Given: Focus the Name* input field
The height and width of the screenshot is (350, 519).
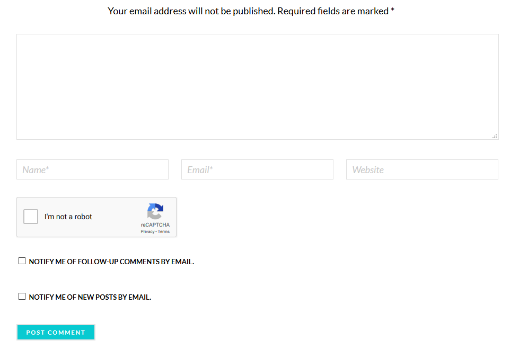Looking at the screenshot, I should (92, 169).
